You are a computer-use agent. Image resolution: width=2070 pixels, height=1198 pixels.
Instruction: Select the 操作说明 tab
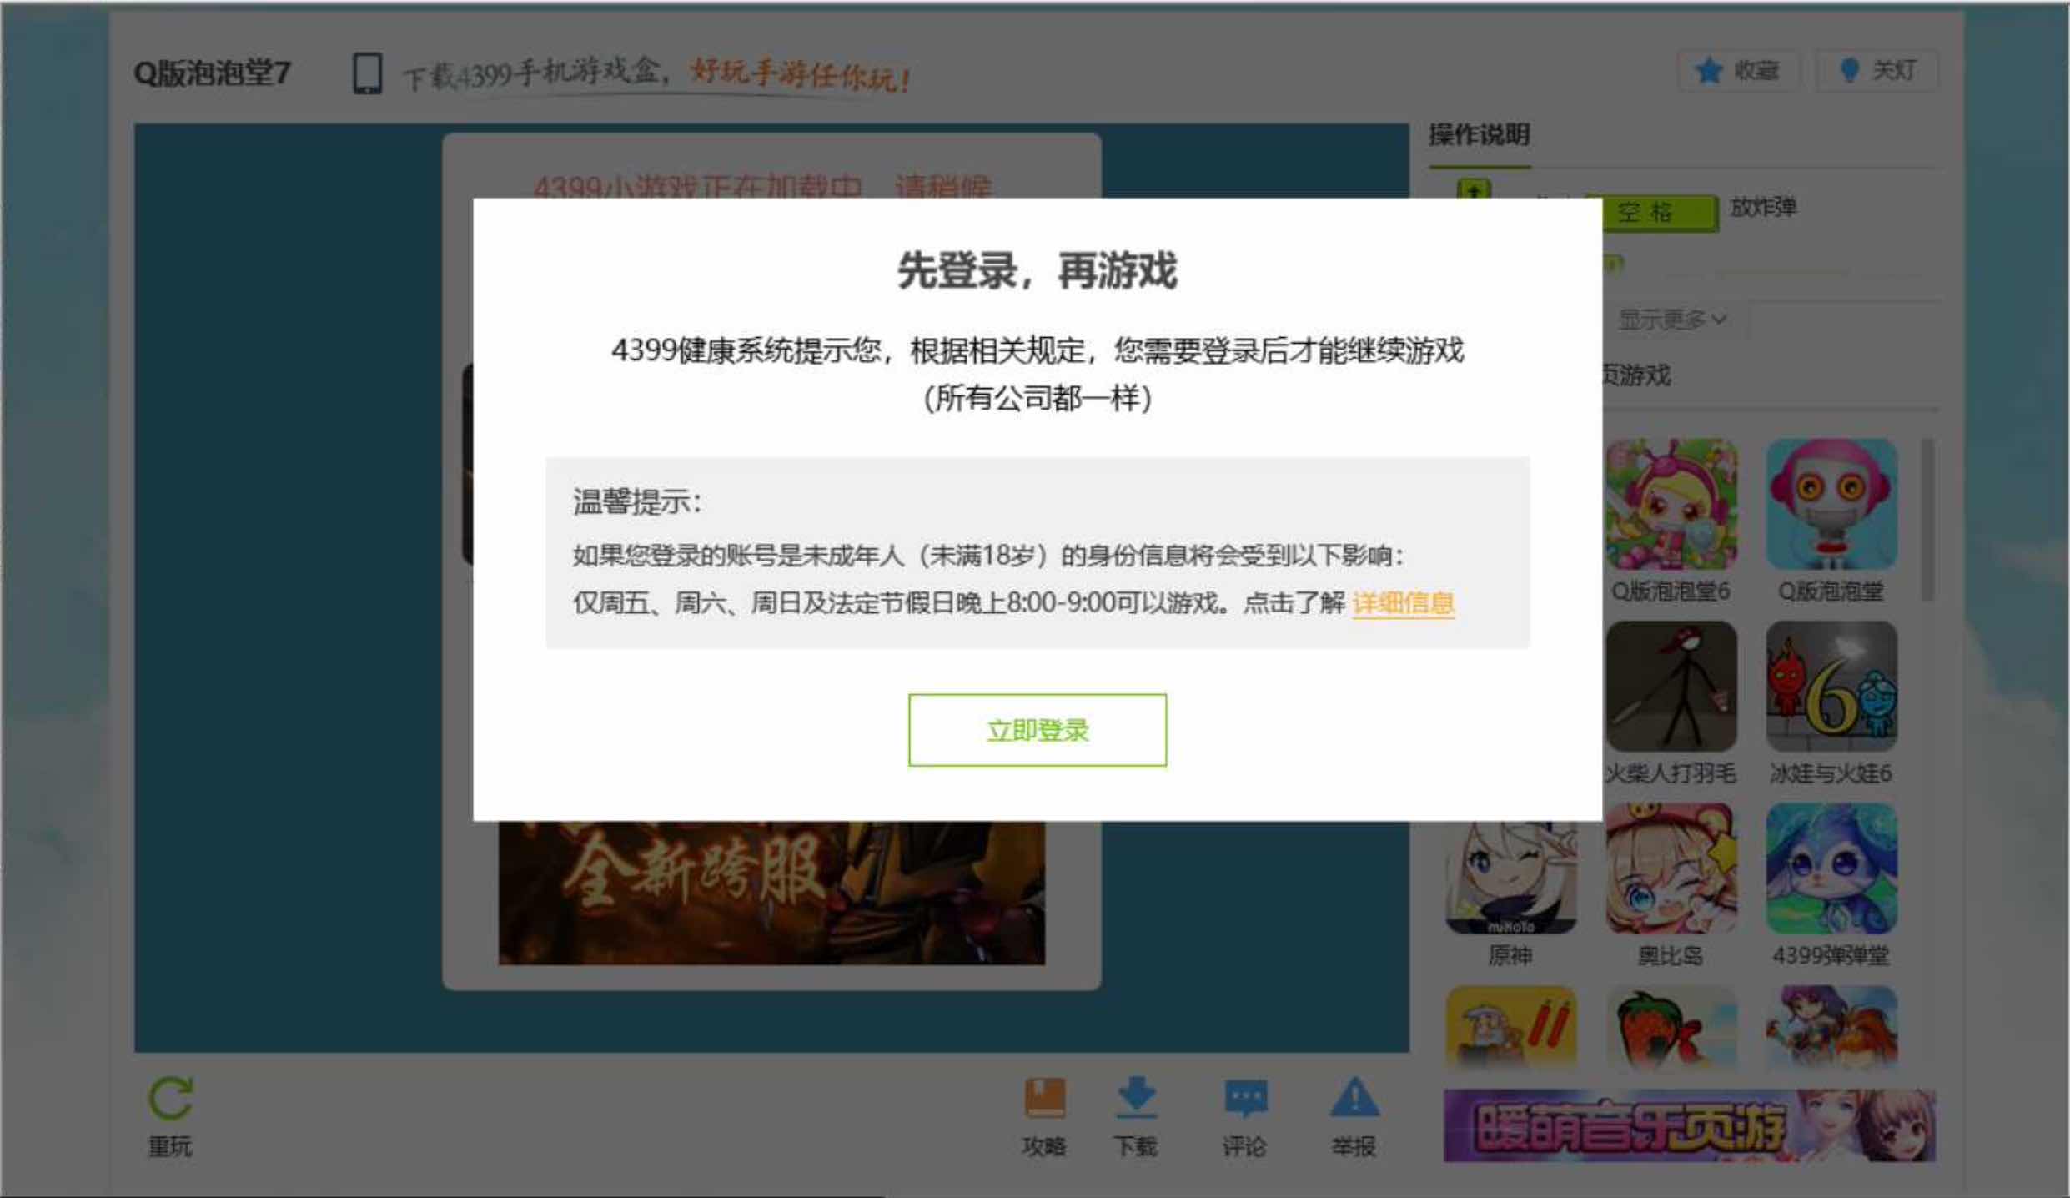pyautogui.click(x=1480, y=135)
